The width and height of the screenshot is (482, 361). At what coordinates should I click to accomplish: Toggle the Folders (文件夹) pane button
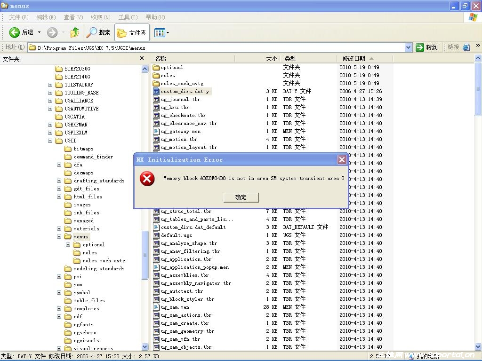(132, 32)
